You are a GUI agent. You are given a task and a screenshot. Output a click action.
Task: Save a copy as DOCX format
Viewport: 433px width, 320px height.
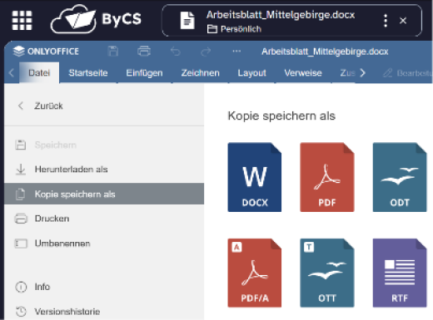click(x=255, y=177)
